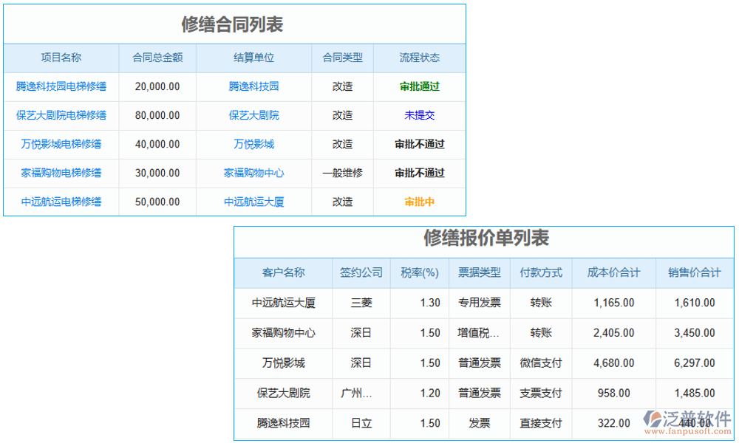
Task: Expand the truncated 广州 signing company cell
Action: [361, 393]
